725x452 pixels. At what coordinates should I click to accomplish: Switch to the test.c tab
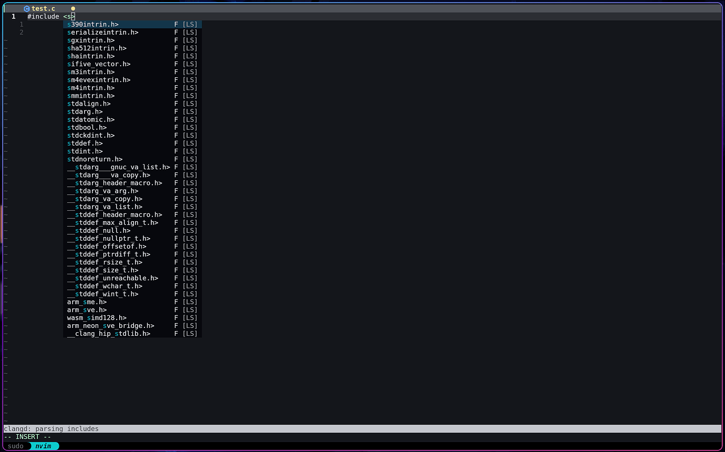click(43, 8)
